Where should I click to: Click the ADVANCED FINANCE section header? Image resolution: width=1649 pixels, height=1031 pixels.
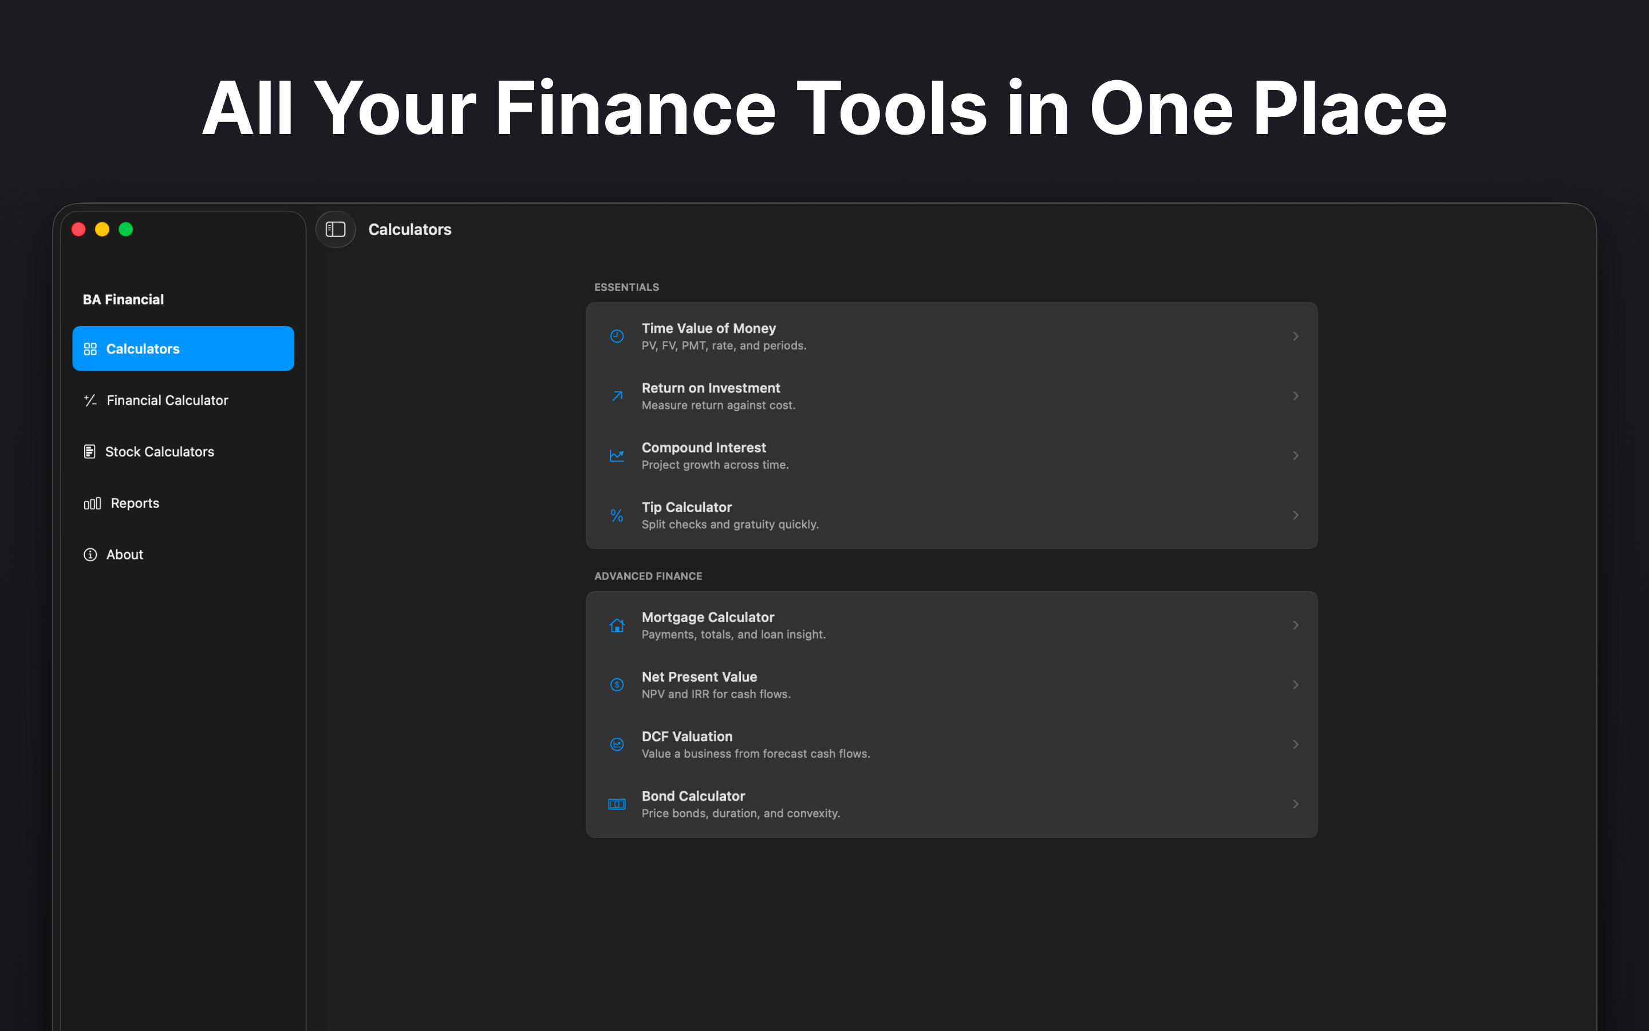(x=648, y=576)
